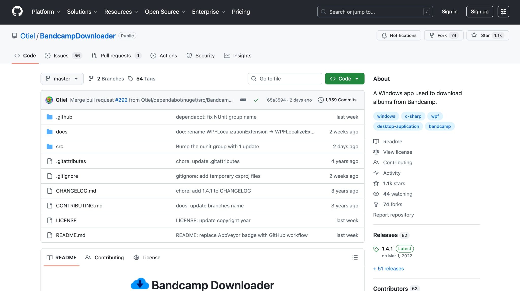Expand the Open Source navigation menu
This screenshot has width=520, height=291.
click(x=165, y=12)
